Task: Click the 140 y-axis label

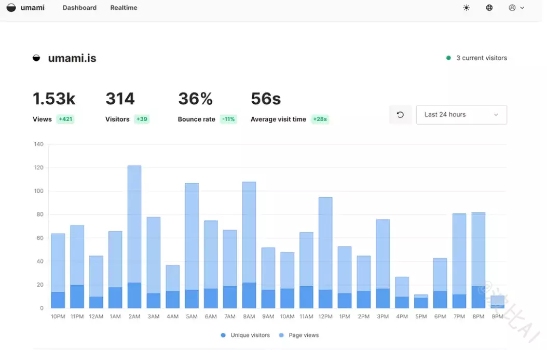Action: point(39,144)
